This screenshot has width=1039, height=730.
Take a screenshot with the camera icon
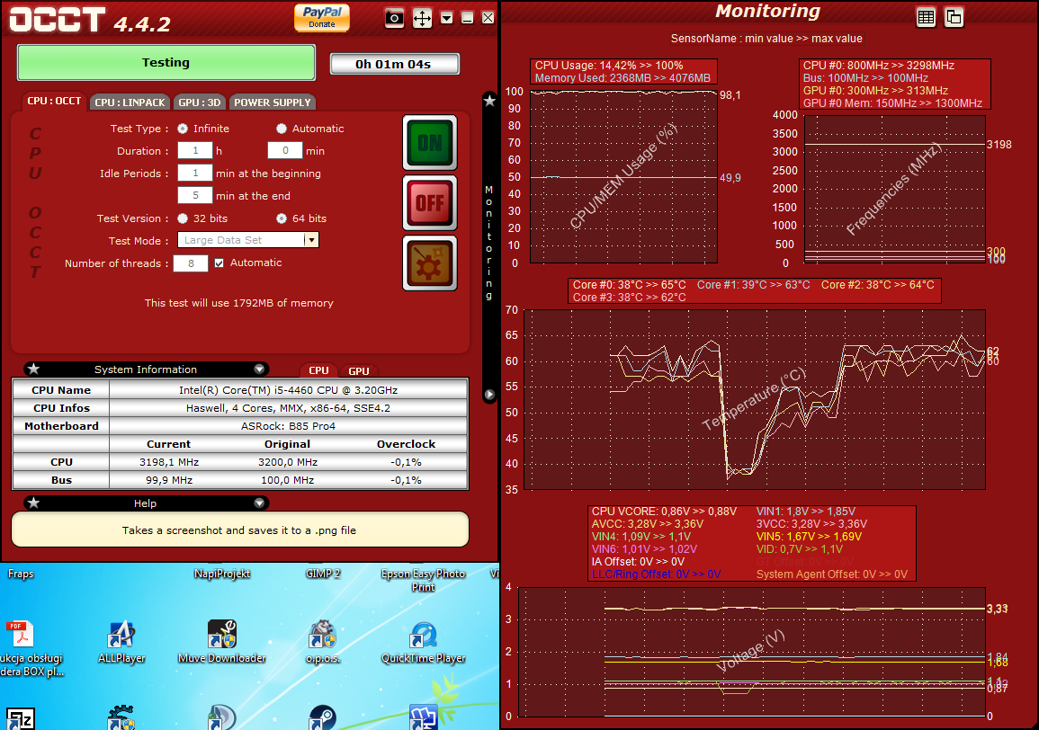(x=394, y=18)
